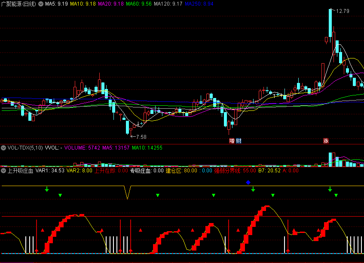This screenshot has width=364, height=263.
Task: Click the MA10: 9.18 legend value
Action: [x=83, y=4]
